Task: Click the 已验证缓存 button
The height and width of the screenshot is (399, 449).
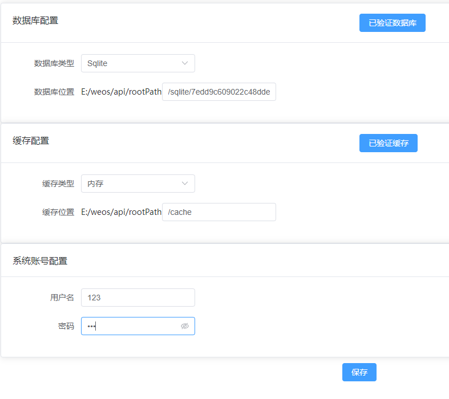Action: 388,143
